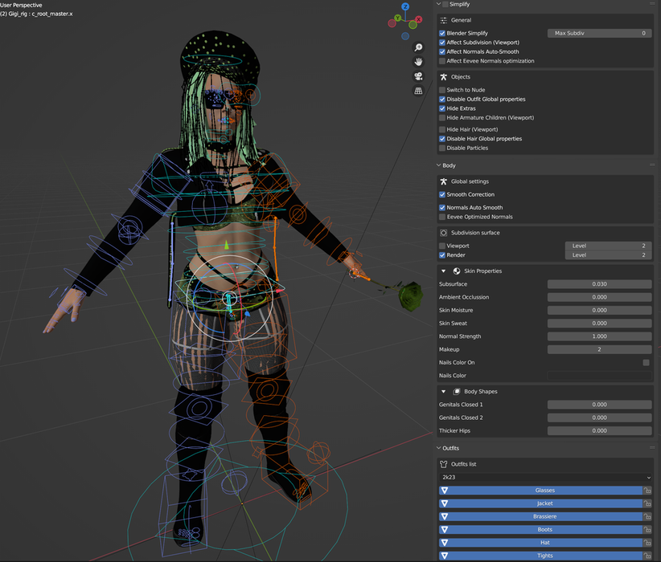Click the Body panel grip handle
The image size is (661, 562).
tap(652, 165)
